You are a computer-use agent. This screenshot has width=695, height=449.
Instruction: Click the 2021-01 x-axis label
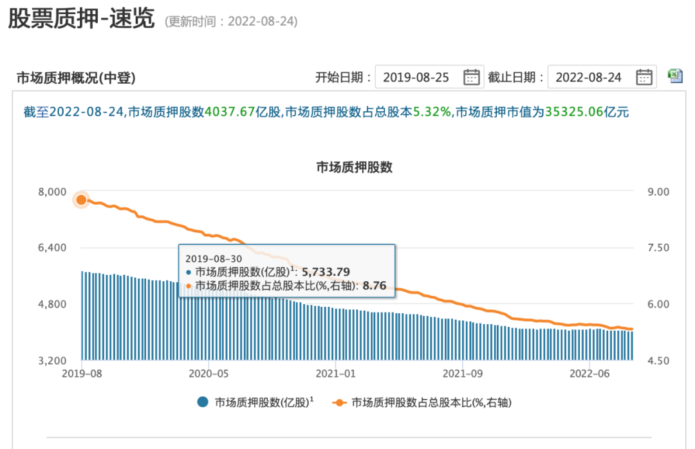pos(336,373)
